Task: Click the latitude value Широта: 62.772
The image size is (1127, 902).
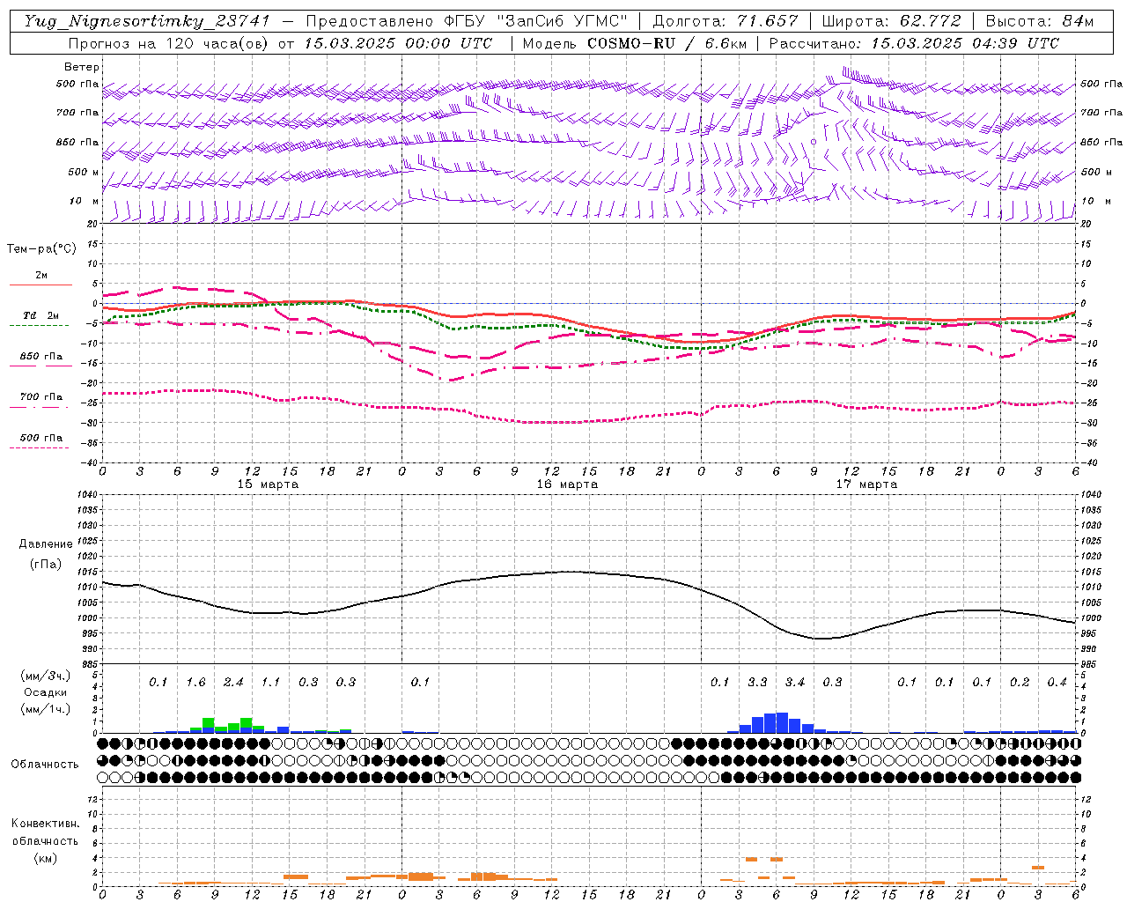Action: coord(892,21)
